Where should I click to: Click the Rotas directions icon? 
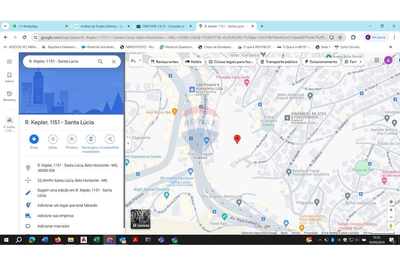(x=34, y=139)
